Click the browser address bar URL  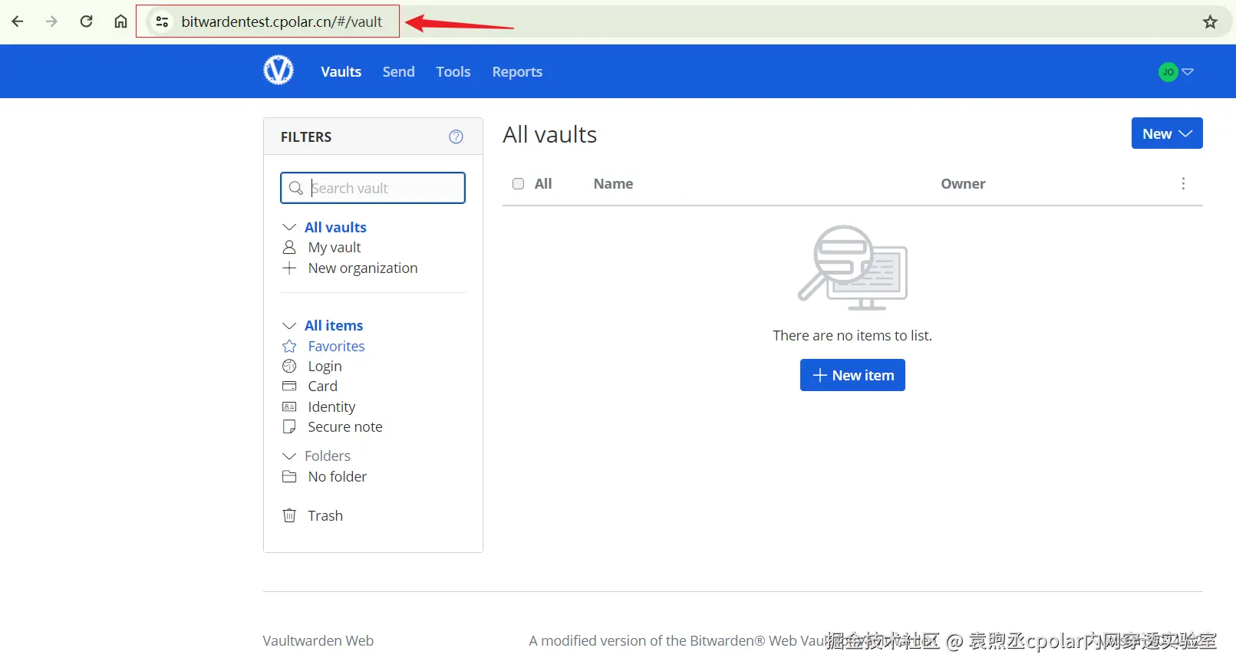click(x=282, y=21)
